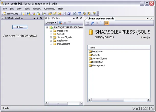This screenshot has height=112, width=156.
Task: Close the Object Explorer Details tab
Action: coord(151,19)
